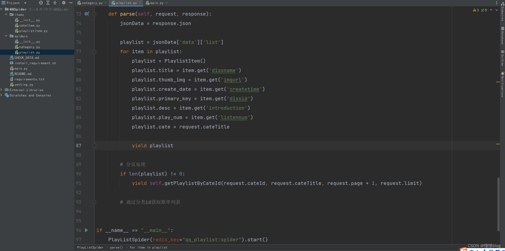Screen dimensions: 505x251
Task: Click 'yield playlist' on line 87
Action: pyautogui.click(x=153, y=146)
